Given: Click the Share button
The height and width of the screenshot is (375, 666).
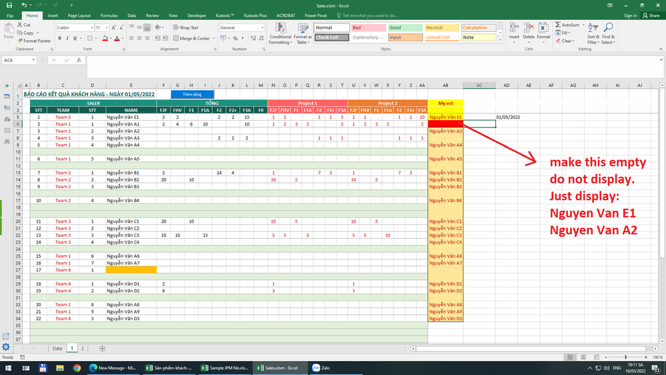Looking at the screenshot, I should (651, 15).
